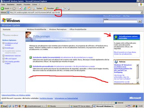This screenshot has height=108, width=144.
Task: Tick the Einstellungen box in sidebar
Action: click(3, 48)
